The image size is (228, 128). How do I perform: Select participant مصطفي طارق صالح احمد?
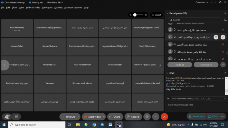(x=196, y=30)
